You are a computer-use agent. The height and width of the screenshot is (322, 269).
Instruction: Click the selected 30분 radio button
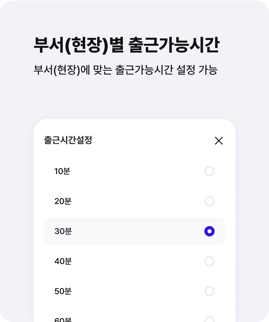[210, 231]
